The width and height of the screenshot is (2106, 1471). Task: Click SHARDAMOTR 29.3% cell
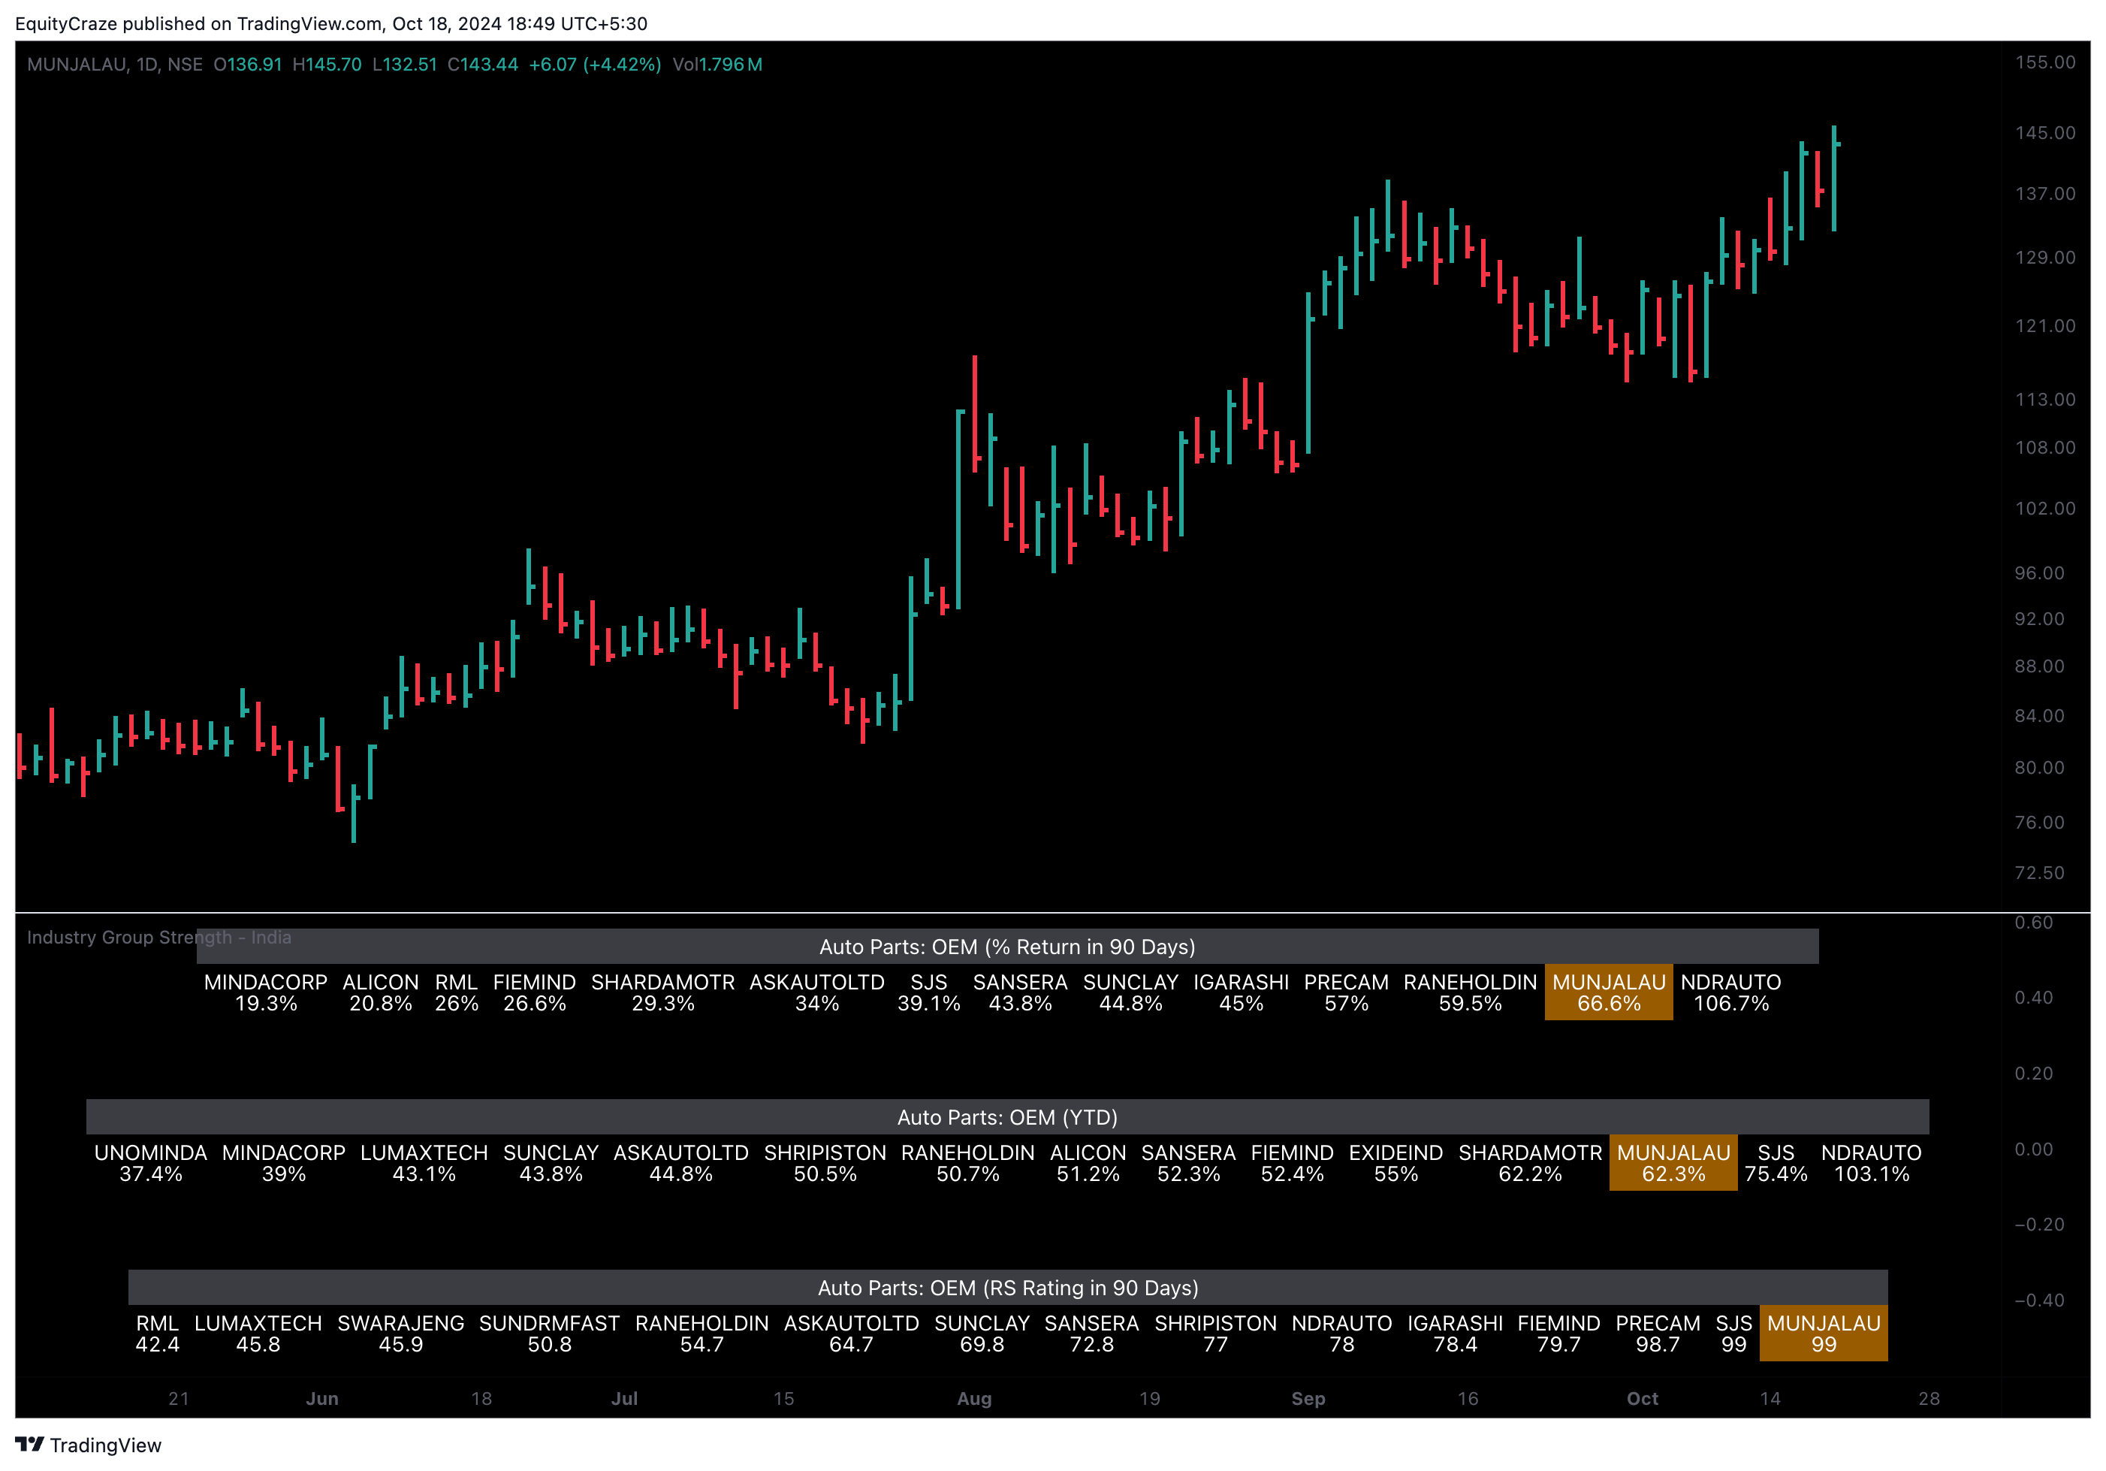tap(663, 992)
